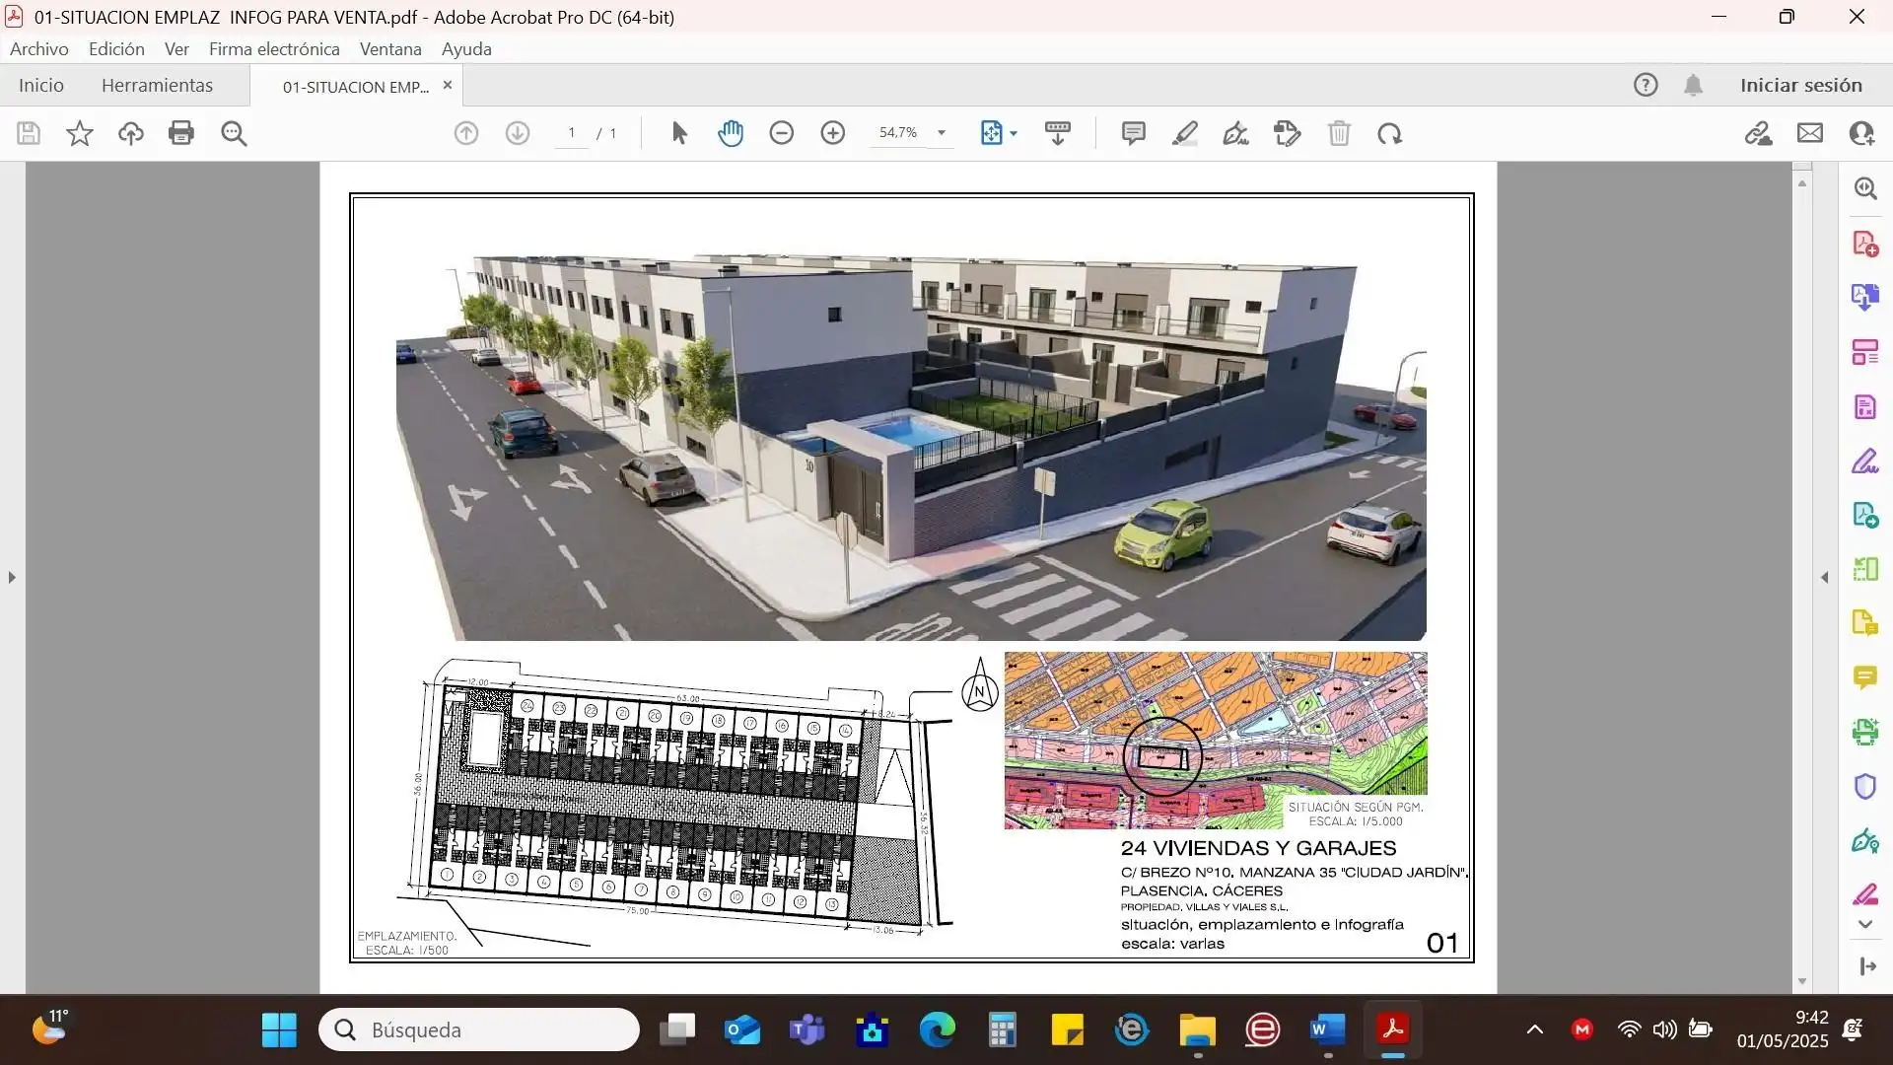This screenshot has height=1065, width=1893.
Task: Print the document with printer icon
Action: (x=181, y=133)
